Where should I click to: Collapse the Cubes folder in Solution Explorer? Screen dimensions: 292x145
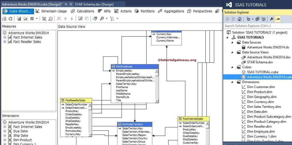click(232, 67)
